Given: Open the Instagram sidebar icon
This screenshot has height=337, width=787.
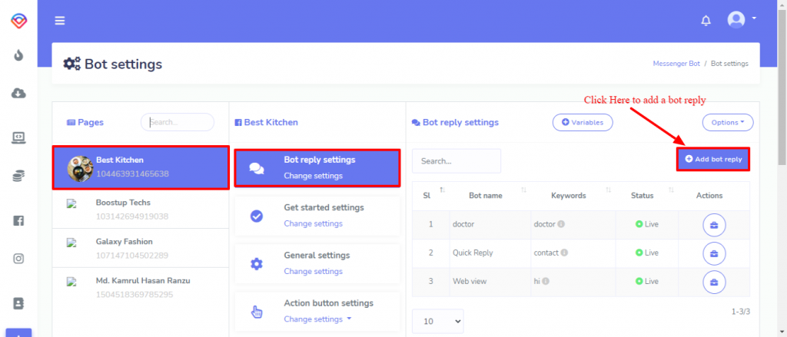Looking at the screenshot, I should [x=18, y=259].
